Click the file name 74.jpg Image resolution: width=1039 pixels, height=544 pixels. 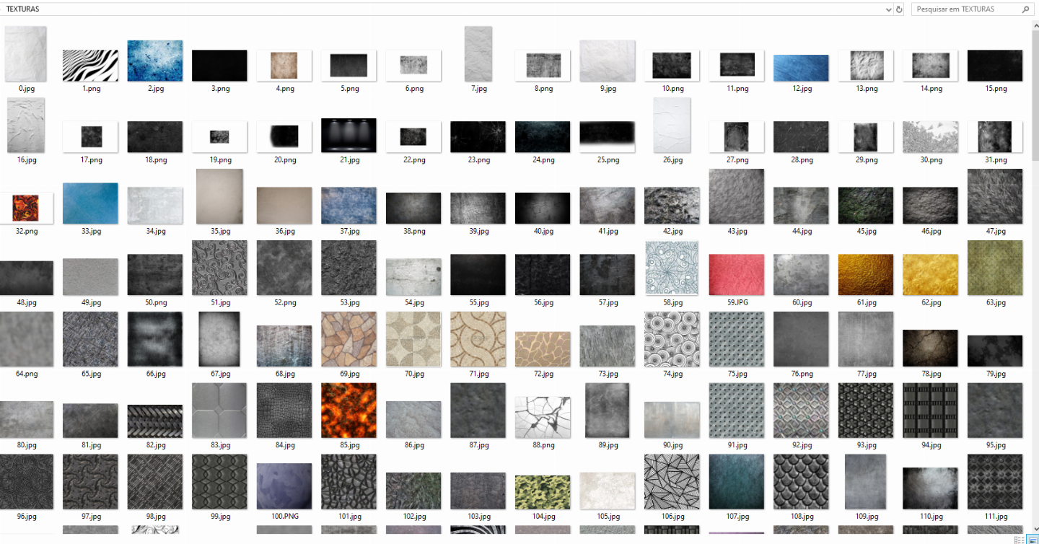tap(672, 374)
